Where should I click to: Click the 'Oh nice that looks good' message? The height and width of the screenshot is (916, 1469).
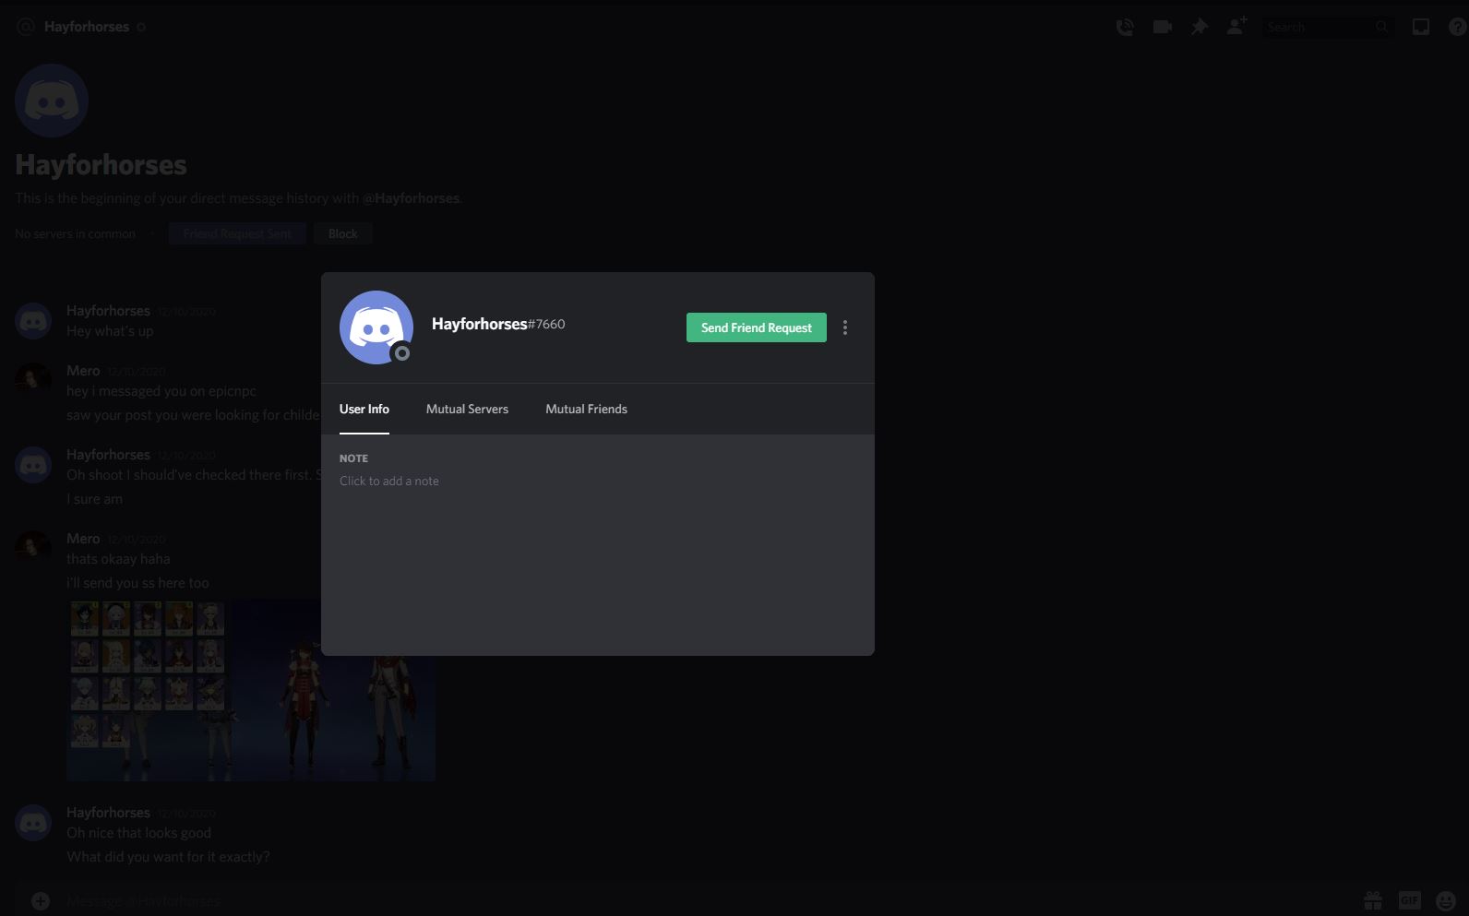click(x=138, y=833)
